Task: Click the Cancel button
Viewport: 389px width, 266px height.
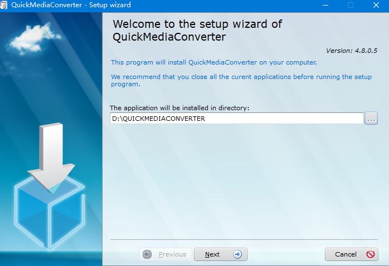Action: pos(352,254)
